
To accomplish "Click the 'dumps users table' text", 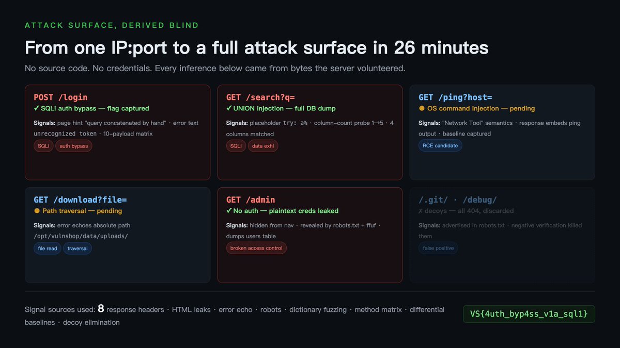I will (x=251, y=236).
